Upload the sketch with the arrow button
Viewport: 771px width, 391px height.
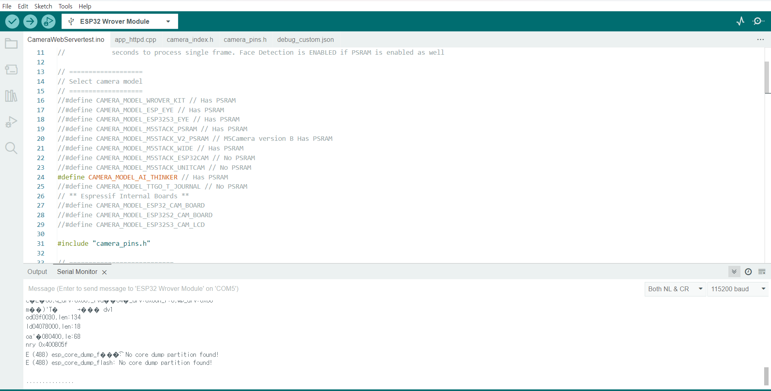(x=30, y=21)
